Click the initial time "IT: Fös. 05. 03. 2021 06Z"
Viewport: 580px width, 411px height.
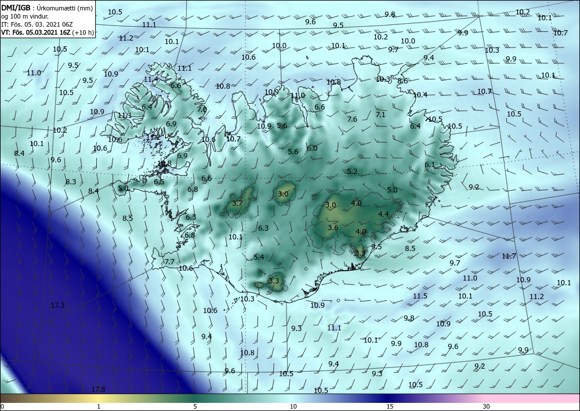coord(37,24)
